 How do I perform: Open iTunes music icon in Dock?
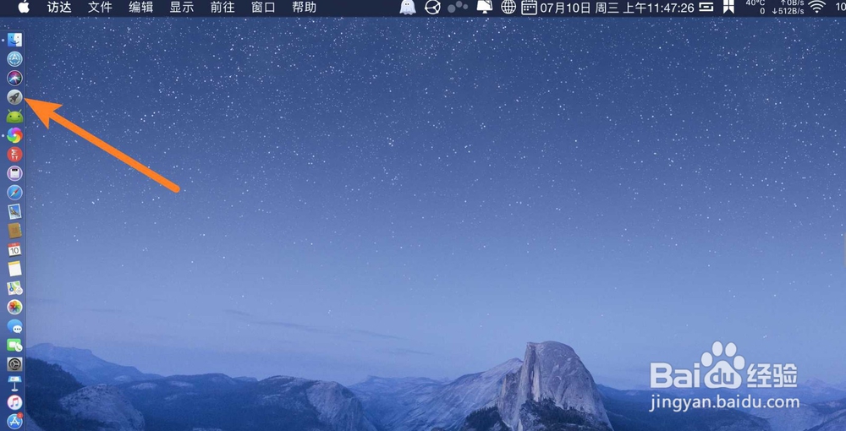pyautogui.click(x=14, y=402)
